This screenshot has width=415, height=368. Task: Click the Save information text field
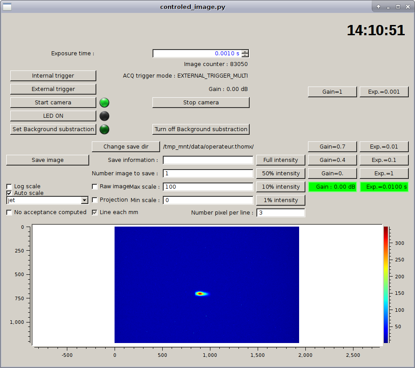[x=208, y=160]
